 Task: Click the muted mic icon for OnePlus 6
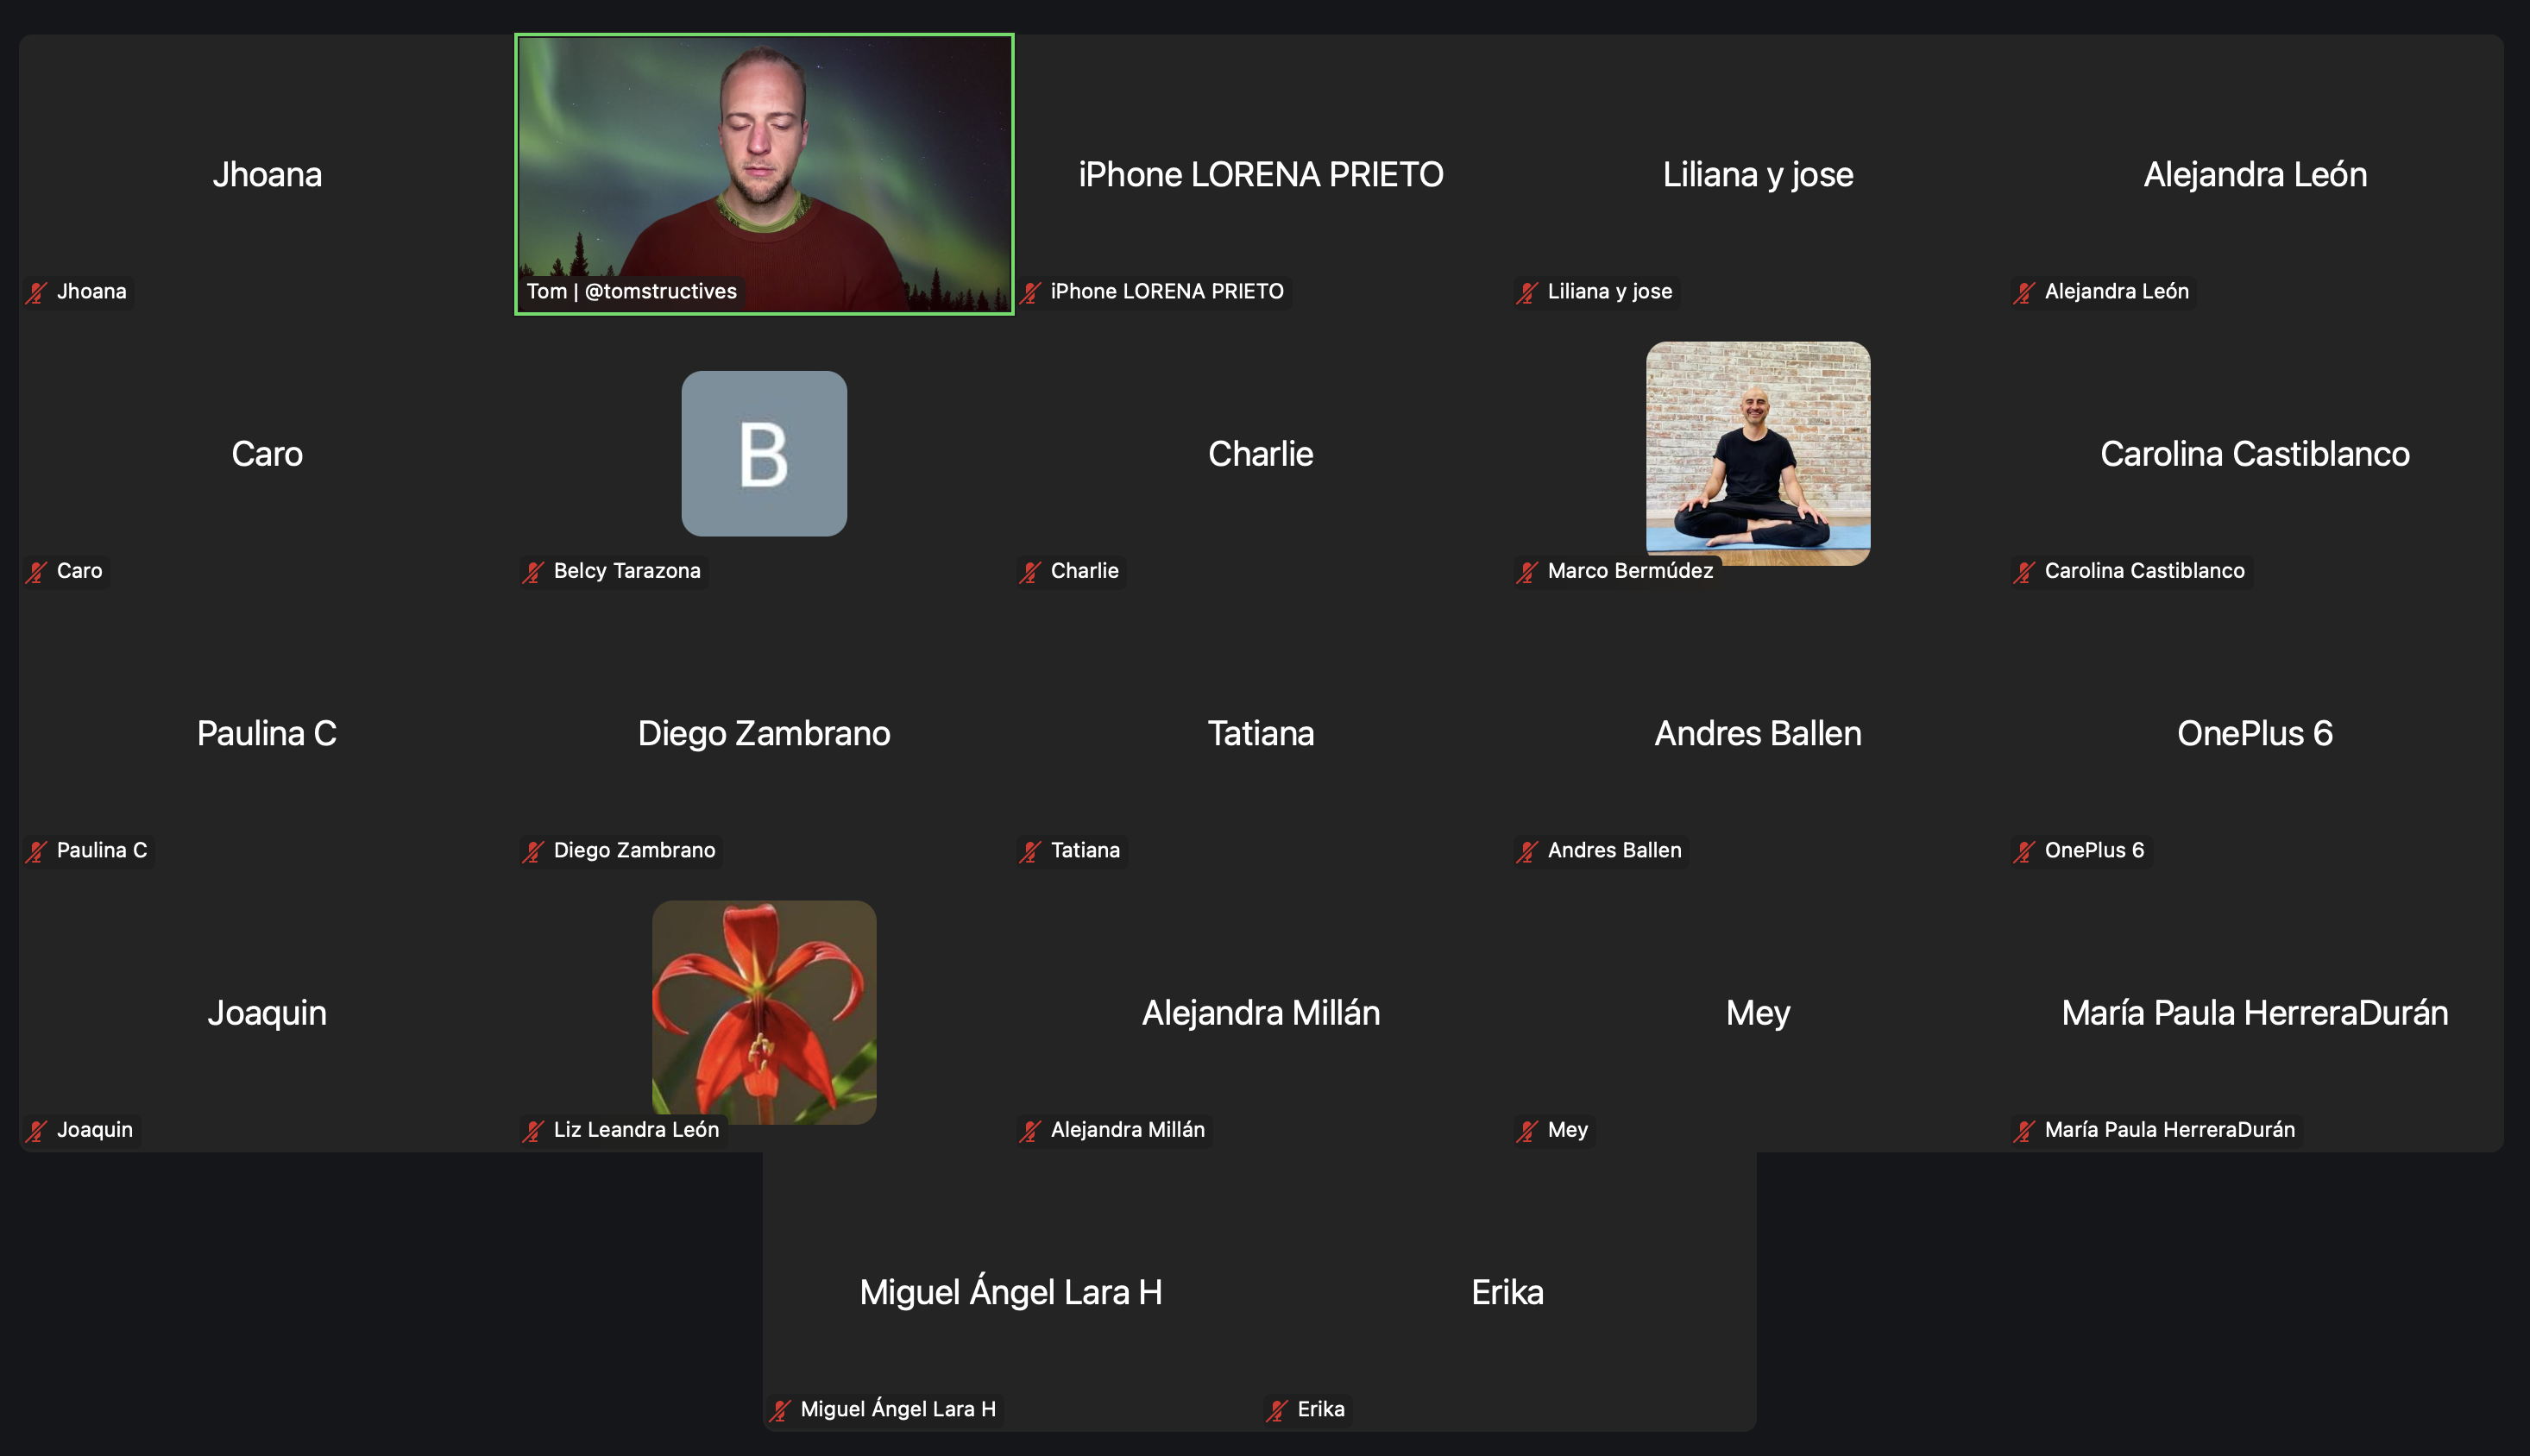(2025, 852)
